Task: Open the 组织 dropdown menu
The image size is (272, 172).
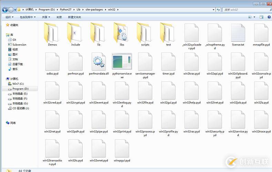Action: (x=9, y=17)
